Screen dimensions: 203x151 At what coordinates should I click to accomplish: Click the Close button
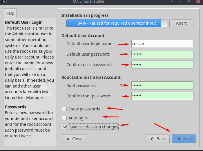(74, 139)
